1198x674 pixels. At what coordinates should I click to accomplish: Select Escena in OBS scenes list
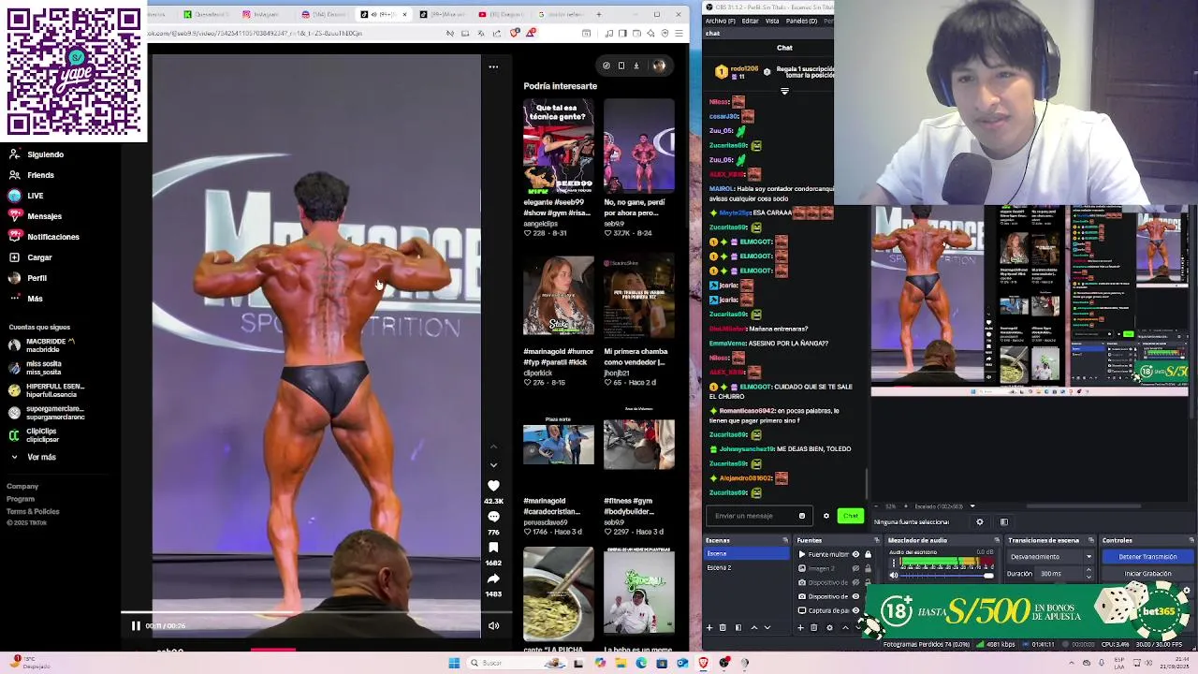747,554
